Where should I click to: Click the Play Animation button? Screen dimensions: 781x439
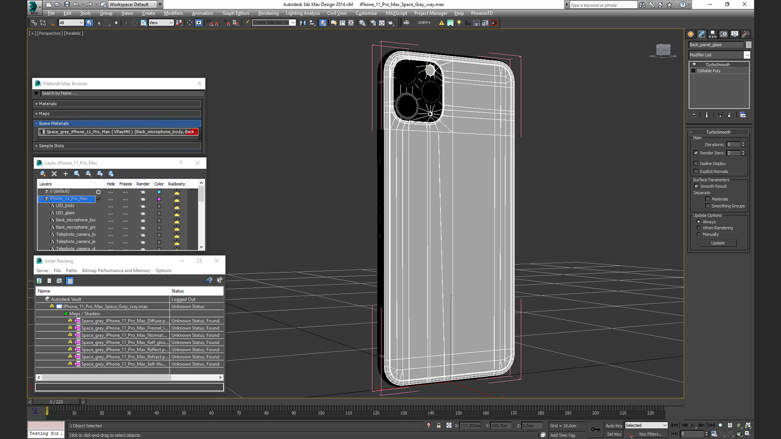point(693,425)
